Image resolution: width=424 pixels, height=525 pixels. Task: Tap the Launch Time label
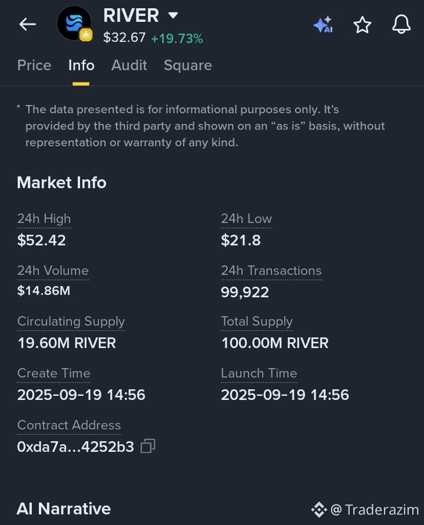coord(259,373)
